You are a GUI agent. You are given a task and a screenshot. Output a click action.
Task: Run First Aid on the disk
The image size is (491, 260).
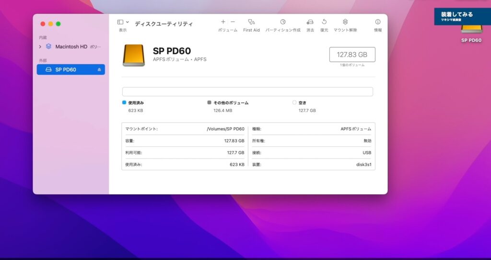click(x=251, y=22)
